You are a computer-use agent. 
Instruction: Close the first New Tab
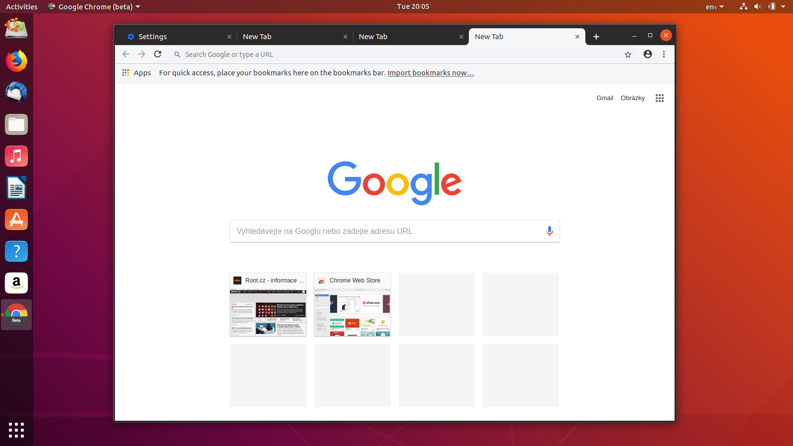click(x=345, y=37)
